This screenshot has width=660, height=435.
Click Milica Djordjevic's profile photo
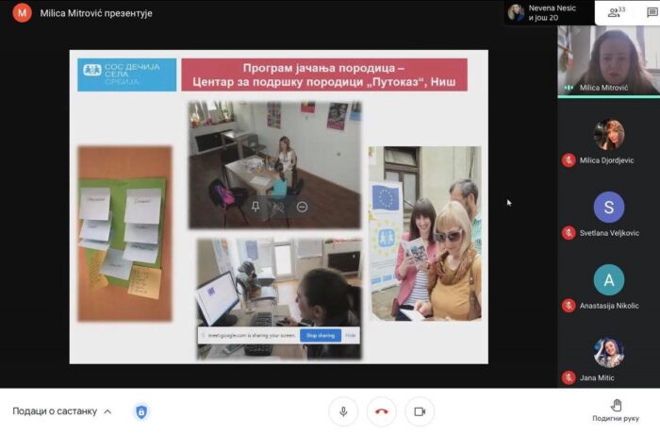click(608, 135)
